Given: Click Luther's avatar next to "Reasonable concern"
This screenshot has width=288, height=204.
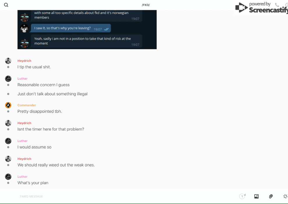Looking at the screenshot, I should click(x=8, y=79).
